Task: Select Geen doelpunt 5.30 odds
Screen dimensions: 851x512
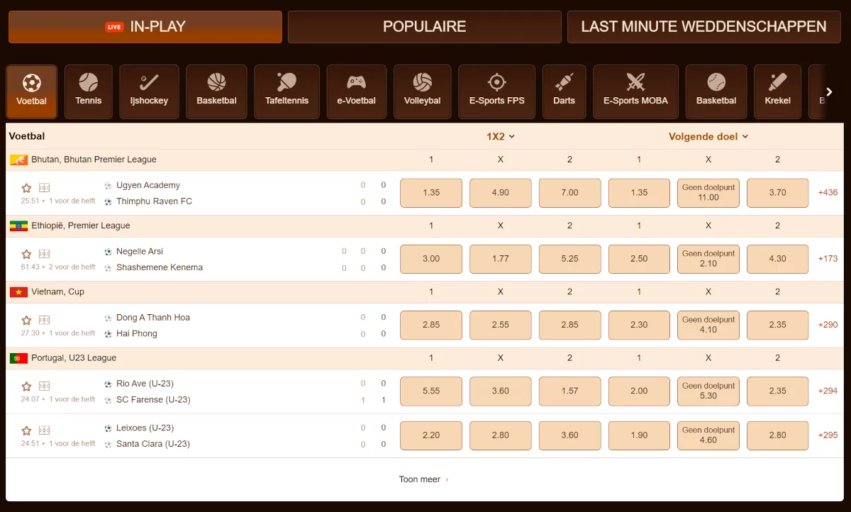Action: click(x=708, y=391)
